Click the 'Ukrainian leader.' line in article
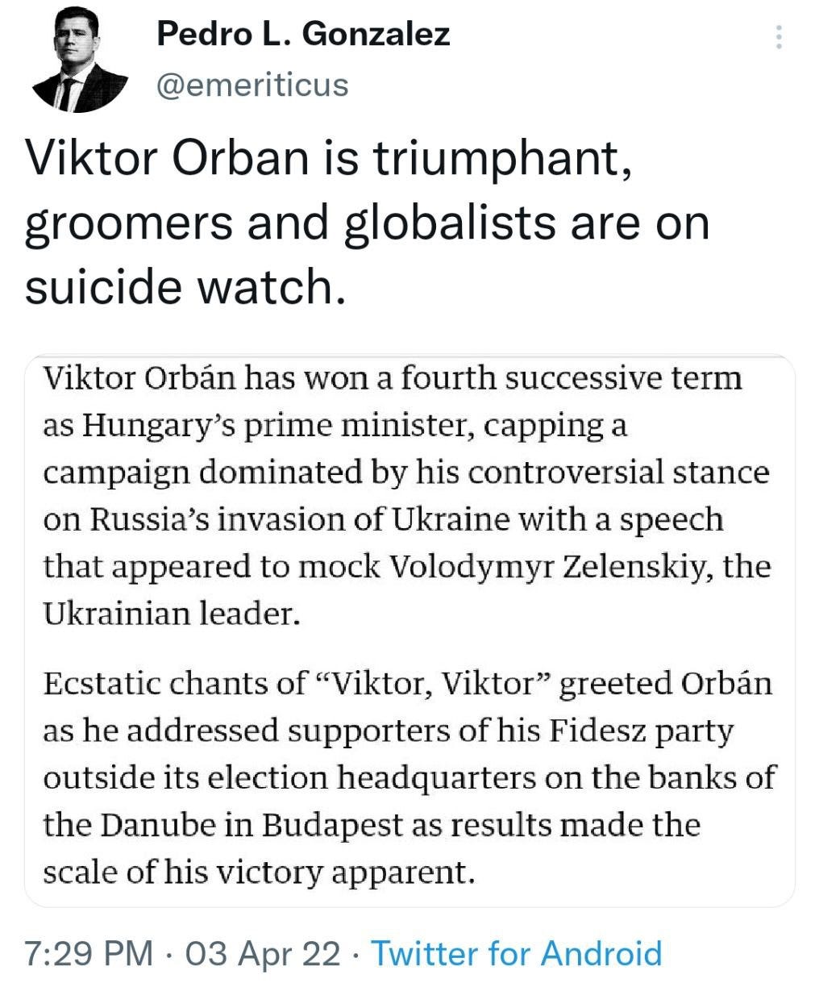Viewport: 819px width, 987px height. coord(172,614)
